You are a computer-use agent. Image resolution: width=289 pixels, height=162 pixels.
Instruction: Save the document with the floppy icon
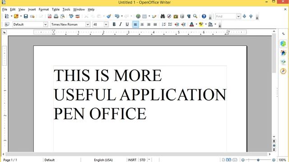[26, 16]
